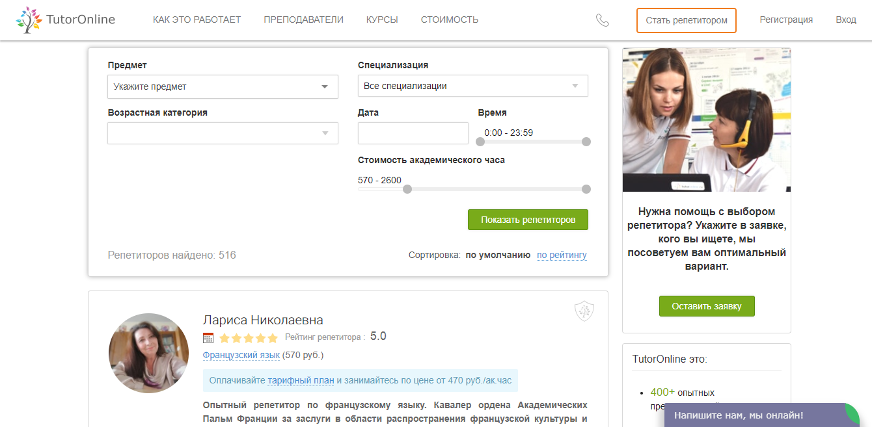
Task: Click the phone icon in the header
Action: 603,20
